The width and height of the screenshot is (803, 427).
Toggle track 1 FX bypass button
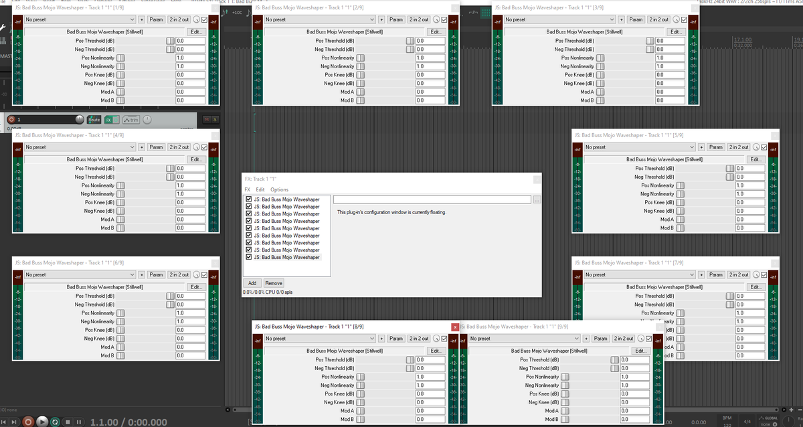point(116,120)
